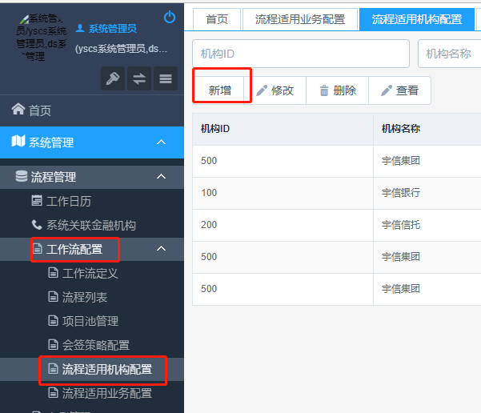Open 首页 in the sidebar

point(92,110)
